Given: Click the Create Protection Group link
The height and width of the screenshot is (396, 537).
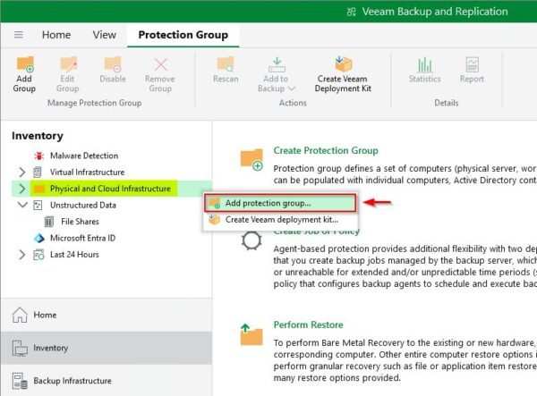Looking at the screenshot, I should pyautogui.click(x=326, y=150).
